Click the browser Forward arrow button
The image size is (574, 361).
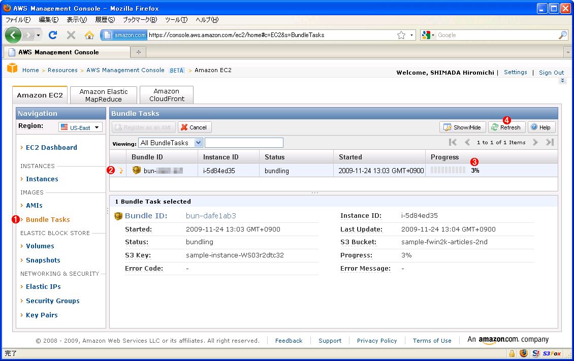(x=28, y=35)
